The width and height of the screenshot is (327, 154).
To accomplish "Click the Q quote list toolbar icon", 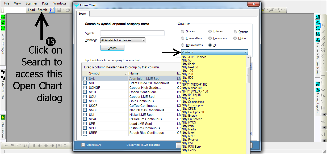I will (x=60, y=145).
